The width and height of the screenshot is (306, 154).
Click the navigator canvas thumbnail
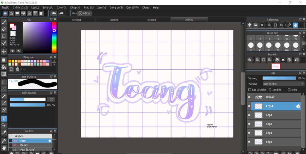pyautogui.click(x=276, y=66)
